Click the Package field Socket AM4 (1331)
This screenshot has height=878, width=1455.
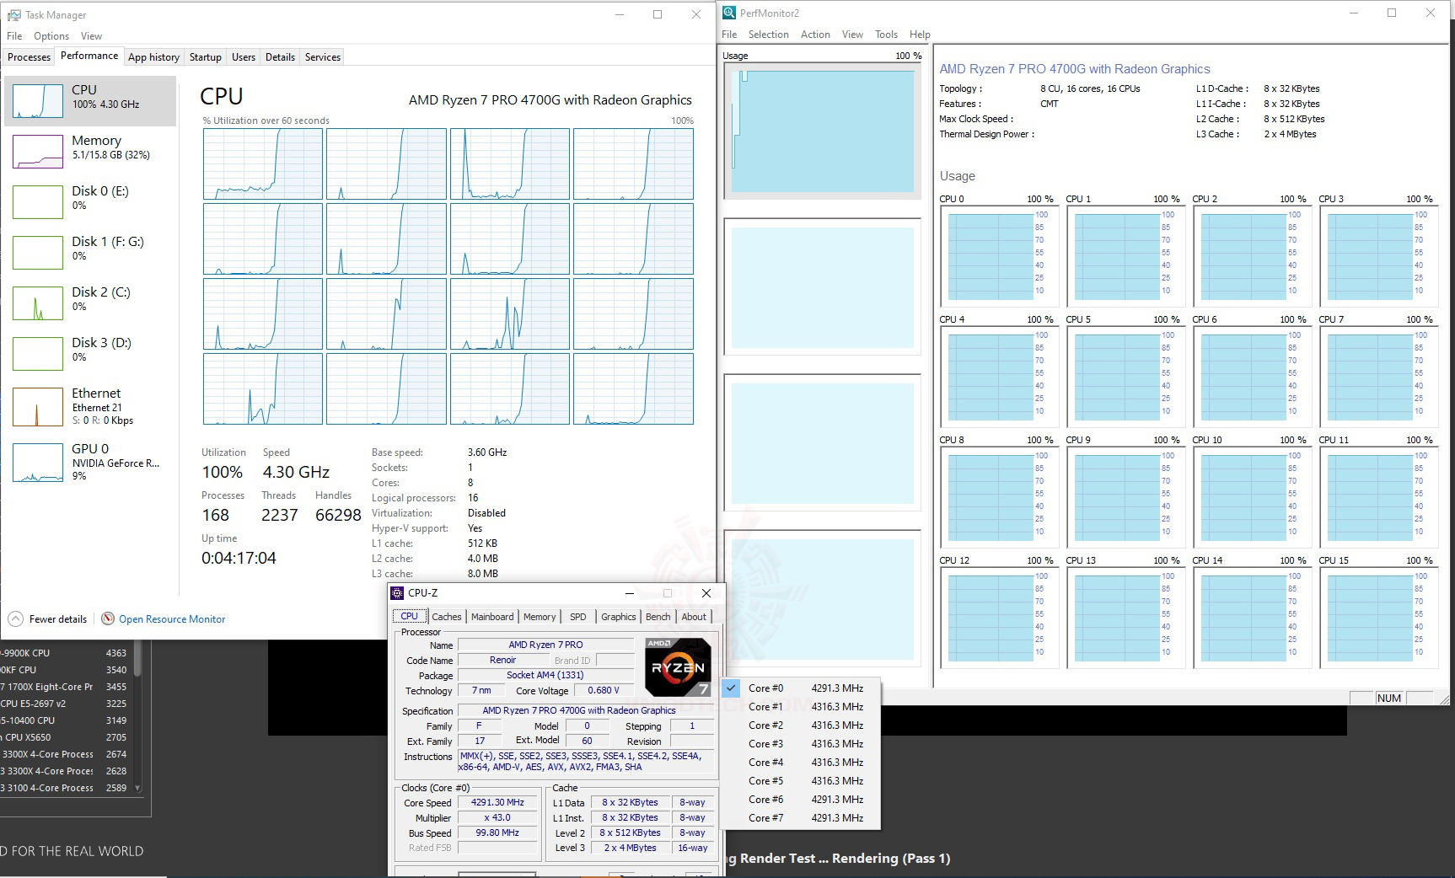tap(545, 676)
